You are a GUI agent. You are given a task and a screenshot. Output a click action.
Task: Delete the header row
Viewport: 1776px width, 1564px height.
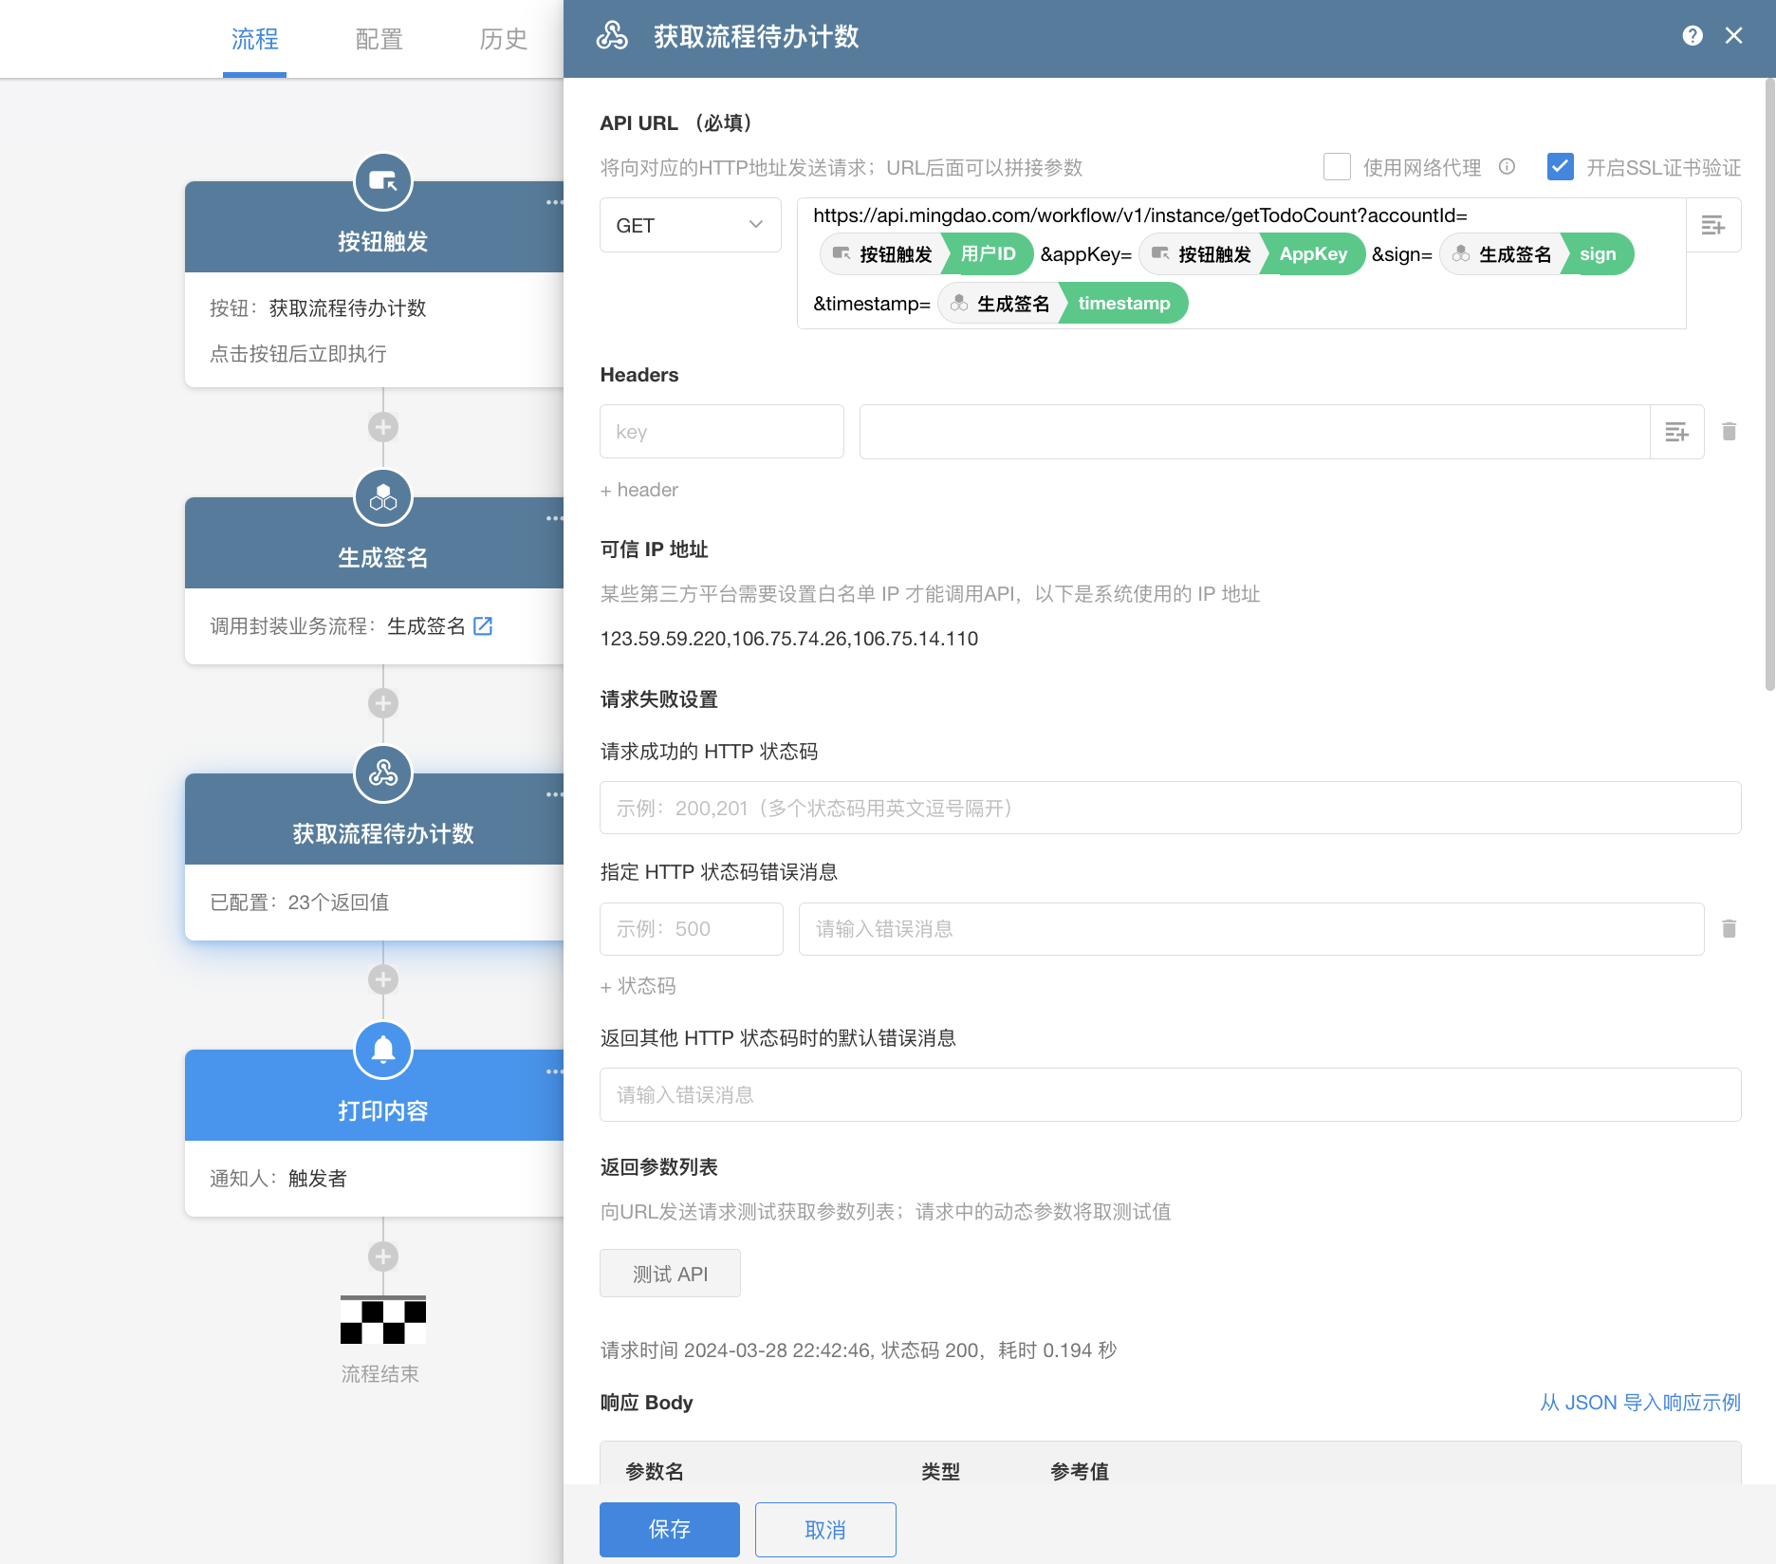tap(1730, 432)
